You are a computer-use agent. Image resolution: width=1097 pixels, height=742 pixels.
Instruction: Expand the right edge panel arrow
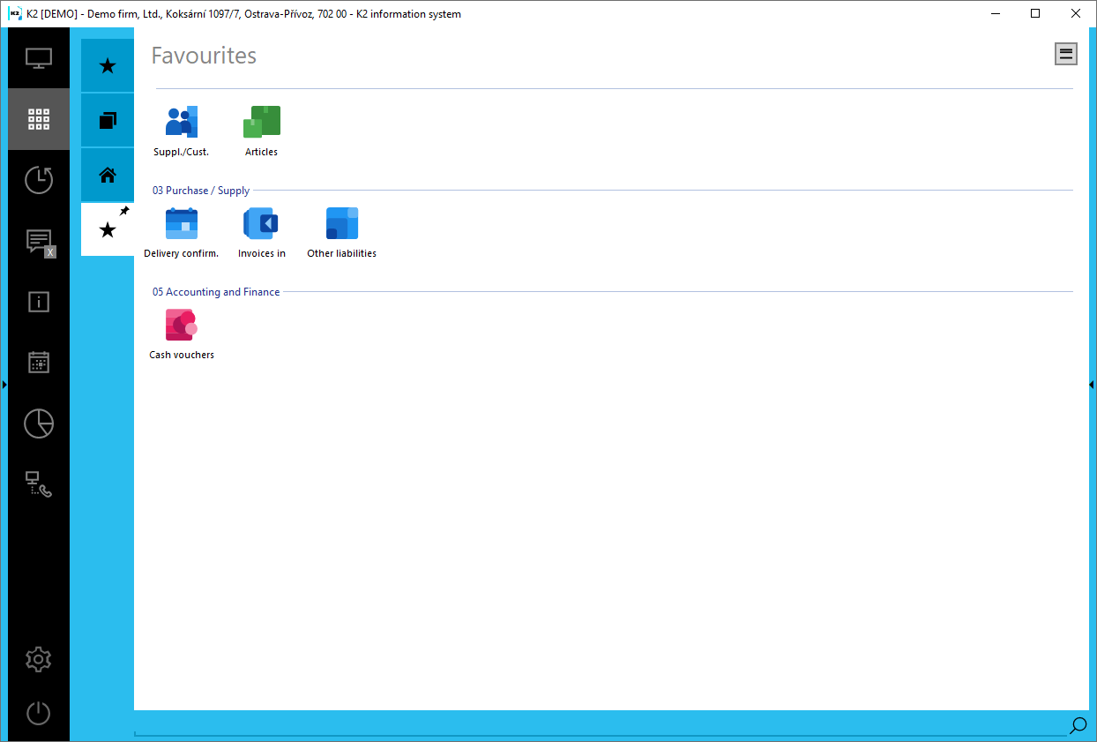(x=1092, y=385)
